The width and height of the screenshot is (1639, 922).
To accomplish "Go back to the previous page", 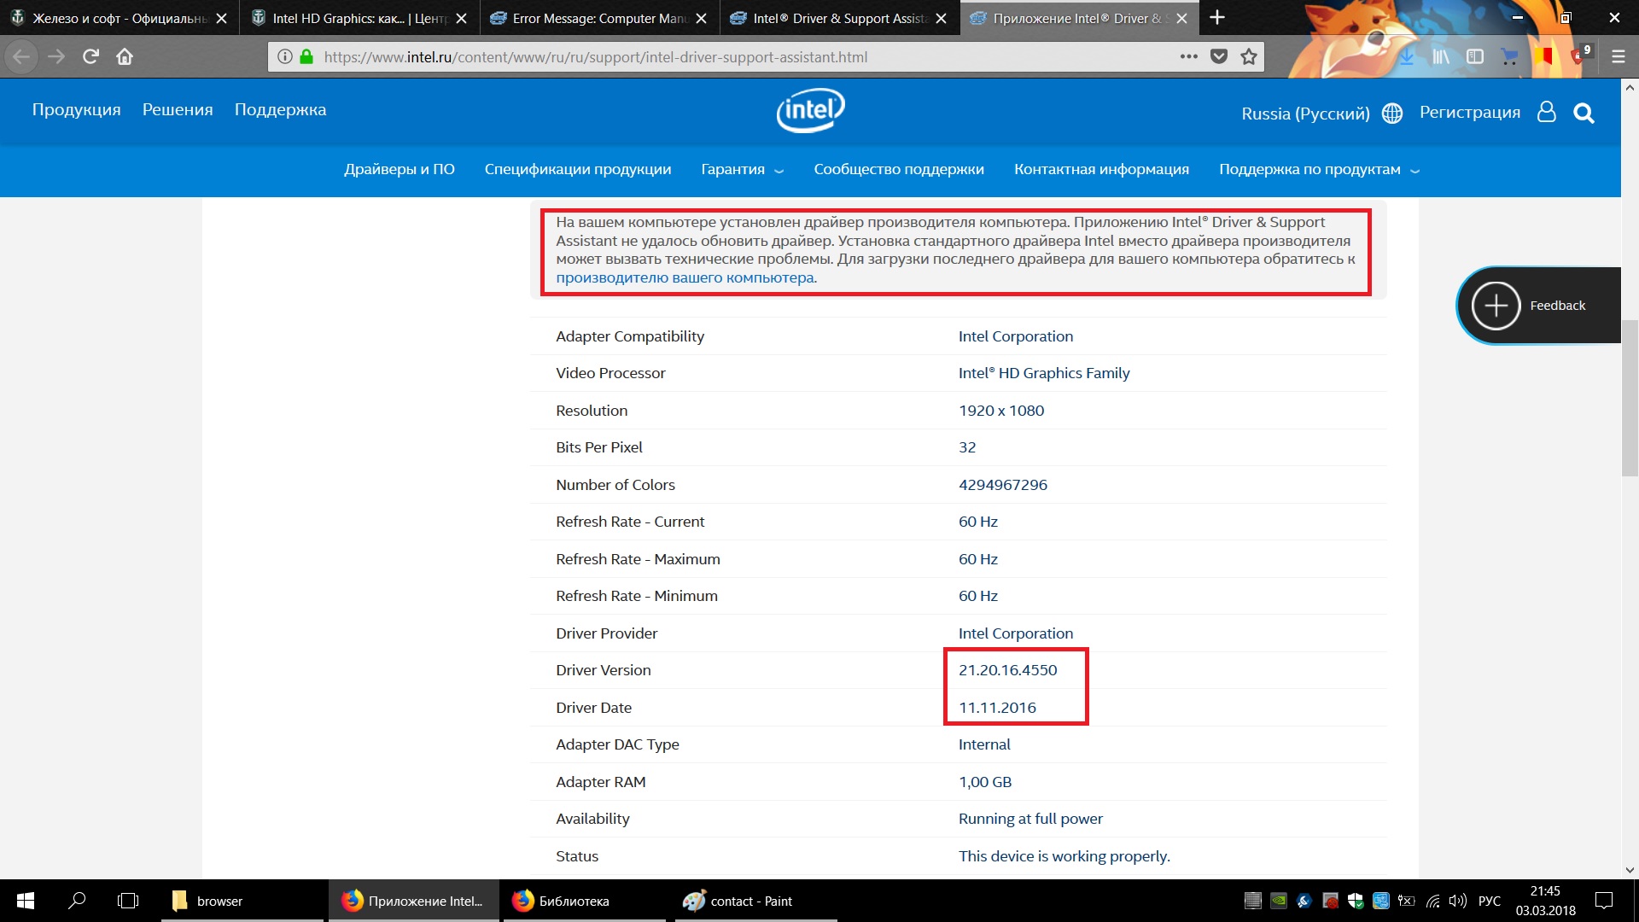I will click(x=21, y=57).
